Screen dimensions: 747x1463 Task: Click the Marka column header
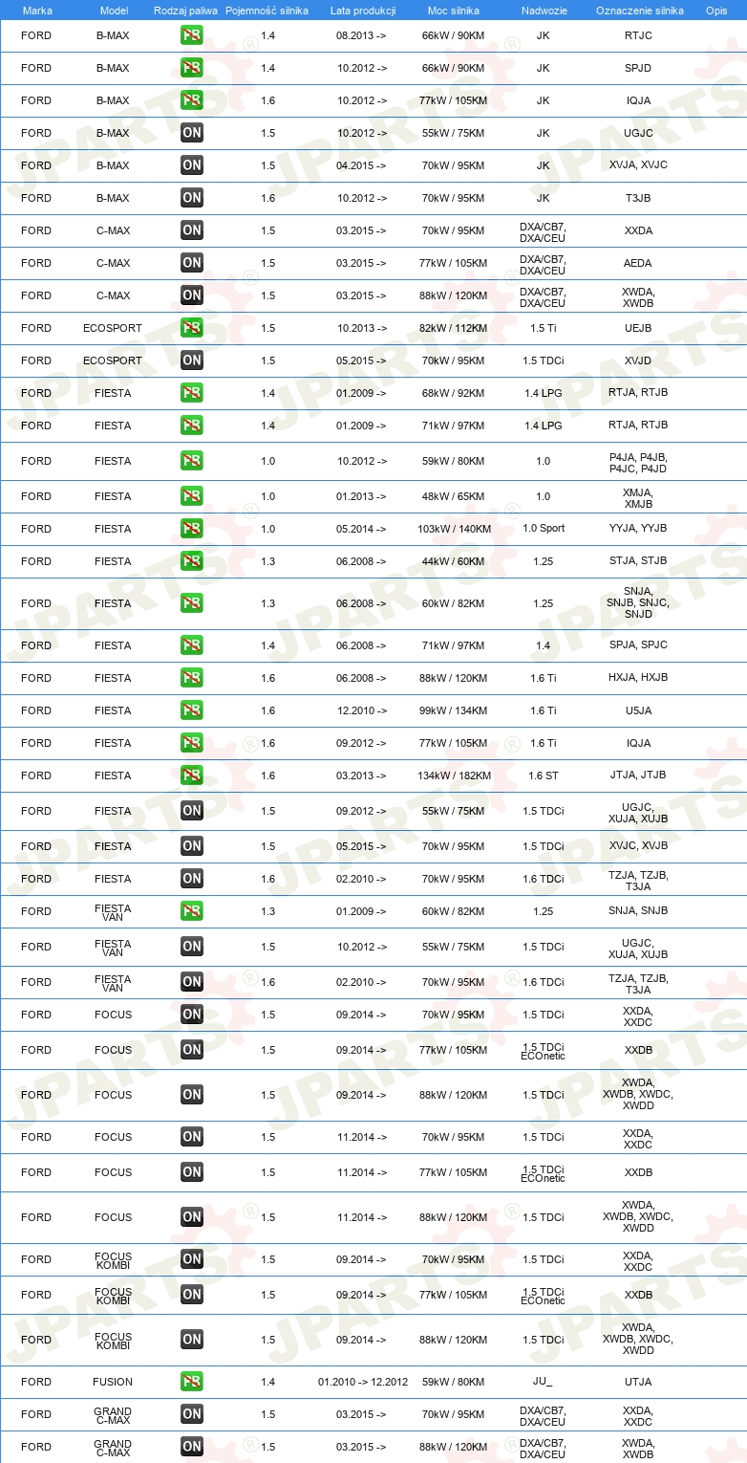pyautogui.click(x=37, y=10)
